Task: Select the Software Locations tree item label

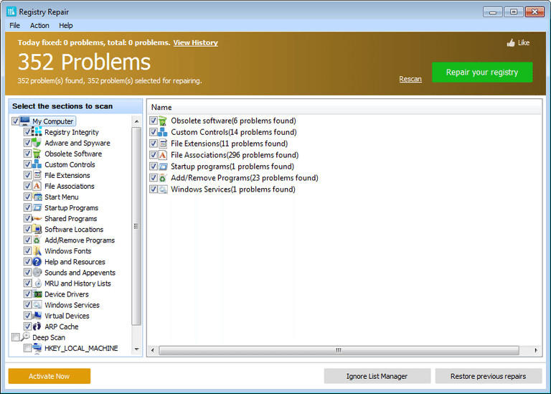Action: 74,229
